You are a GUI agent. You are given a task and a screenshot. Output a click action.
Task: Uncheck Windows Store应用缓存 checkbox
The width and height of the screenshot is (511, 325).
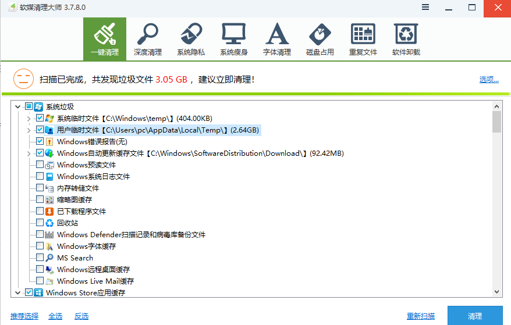(29, 292)
